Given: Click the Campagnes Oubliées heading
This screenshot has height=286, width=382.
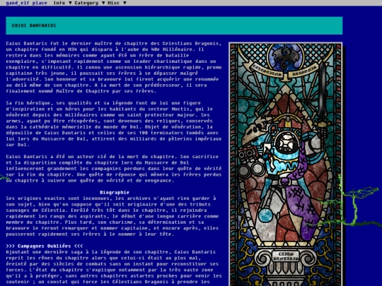Looking at the screenshot, I should pyautogui.click(x=45, y=246).
